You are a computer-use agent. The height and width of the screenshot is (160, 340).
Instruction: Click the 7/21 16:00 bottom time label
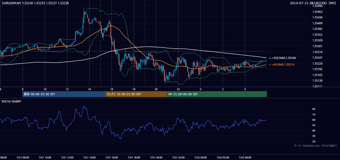tap(112, 157)
